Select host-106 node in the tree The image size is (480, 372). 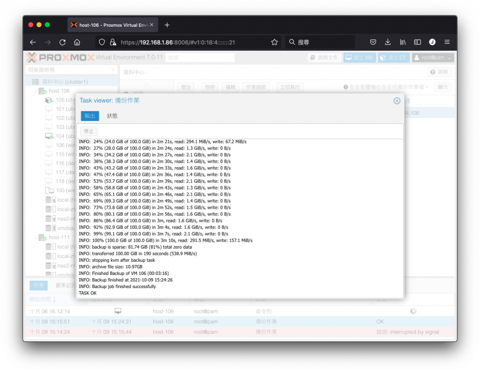59,91
